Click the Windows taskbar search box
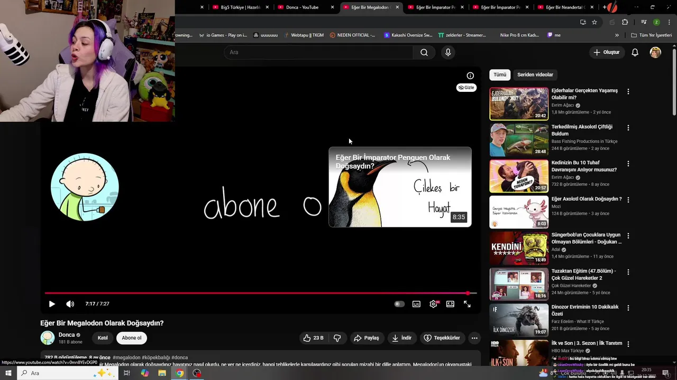The width and height of the screenshot is (677, 380). 69,373
